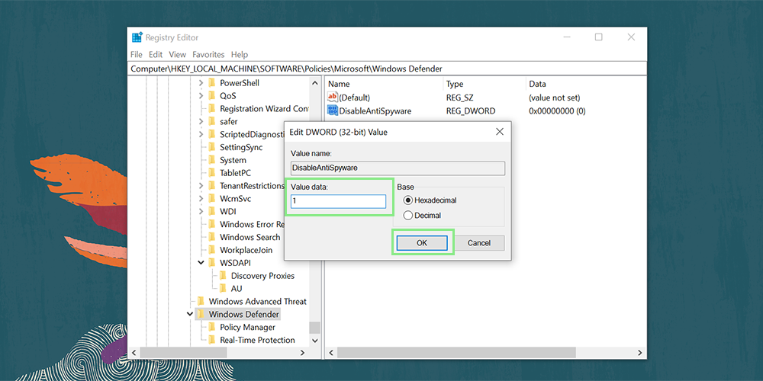Viewport: 763px width, 381px height.
Task: Click the WSDAPI folder icon
Action: (211, 263)
